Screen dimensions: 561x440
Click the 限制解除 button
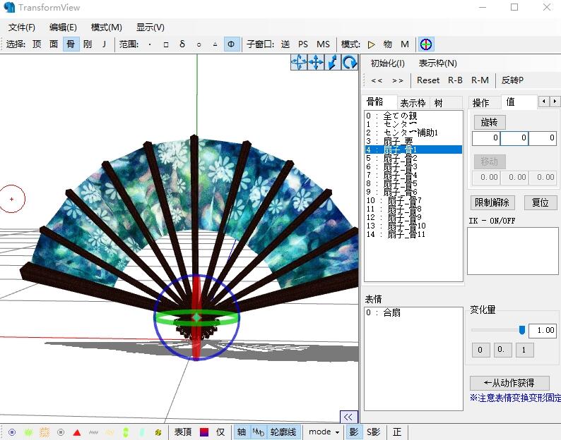(x=492, y=202)
